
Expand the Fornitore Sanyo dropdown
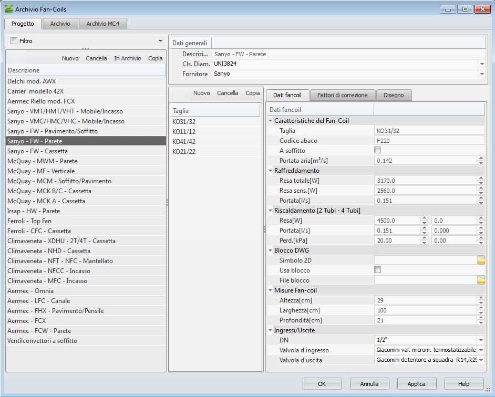point(481,74)
